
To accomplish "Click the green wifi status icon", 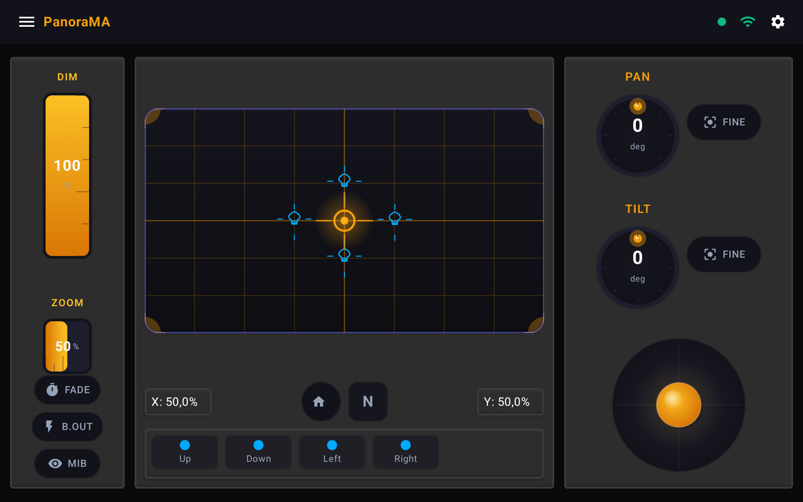I will [747, 22].
